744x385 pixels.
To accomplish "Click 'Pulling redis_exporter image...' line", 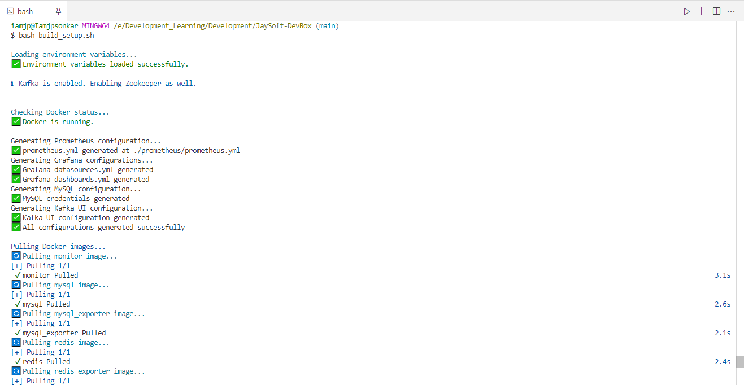I will coord(78,371).
